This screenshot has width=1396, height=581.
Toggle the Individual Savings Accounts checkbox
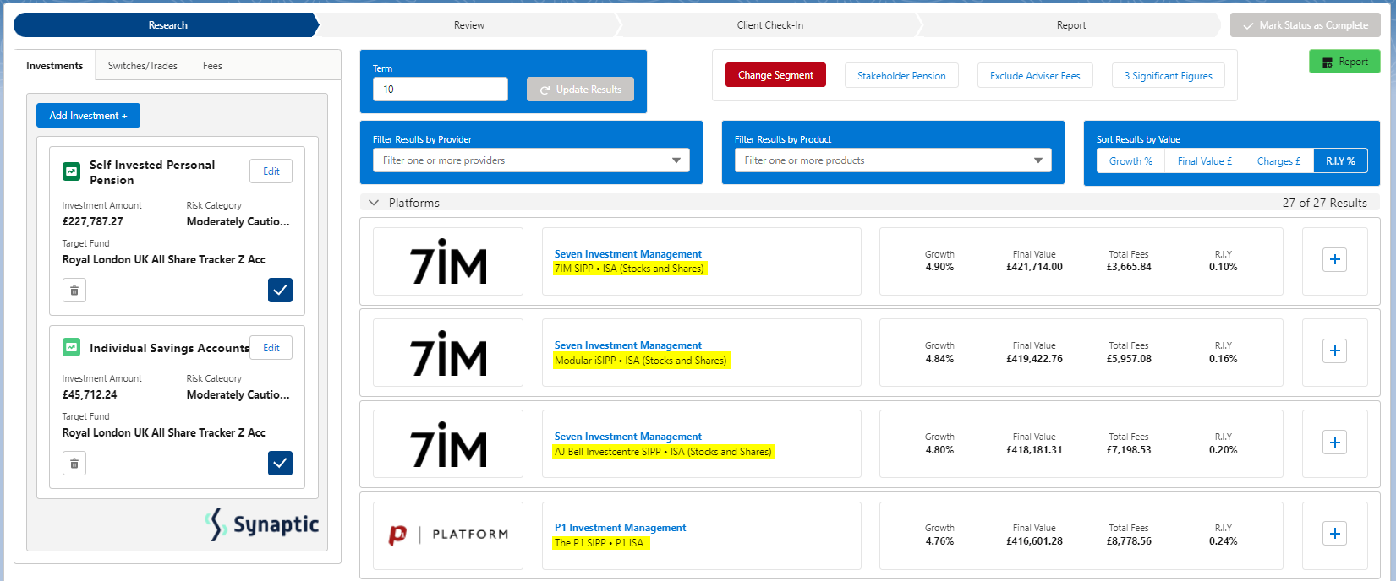click(280, 464)
